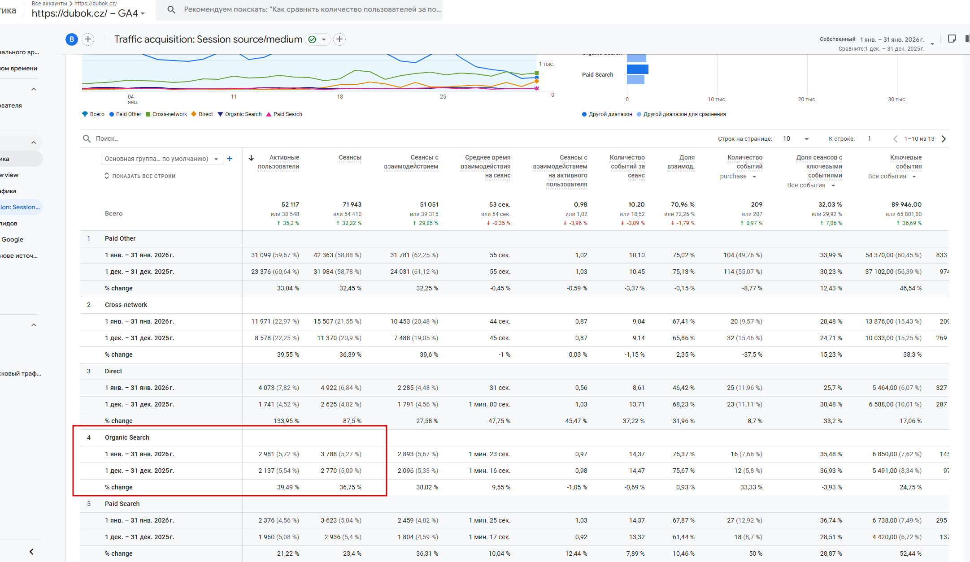This screenshot has width=970, height=562.
Task: Add a new comparison with the plus icon beside B
Action: point(88,39)
